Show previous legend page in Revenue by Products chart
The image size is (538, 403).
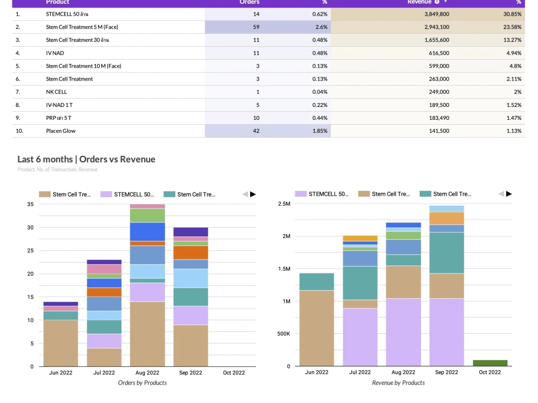[501, 194]
